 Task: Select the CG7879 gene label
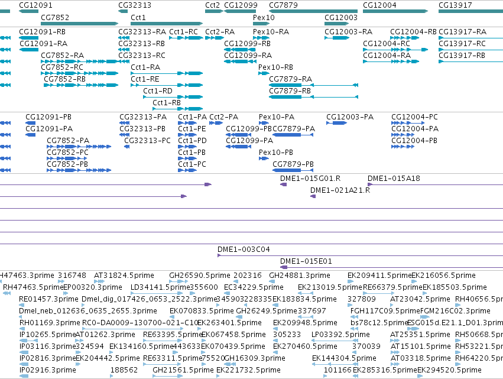(x=283, y=5)
